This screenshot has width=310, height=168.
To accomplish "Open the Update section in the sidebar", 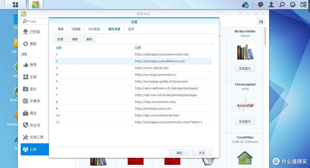I will click(35, 44).
